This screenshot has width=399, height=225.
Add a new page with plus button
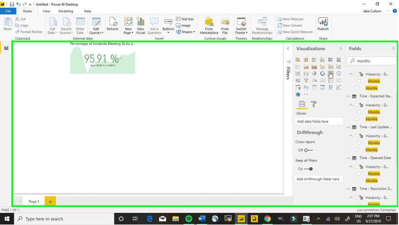click(50, 202)
